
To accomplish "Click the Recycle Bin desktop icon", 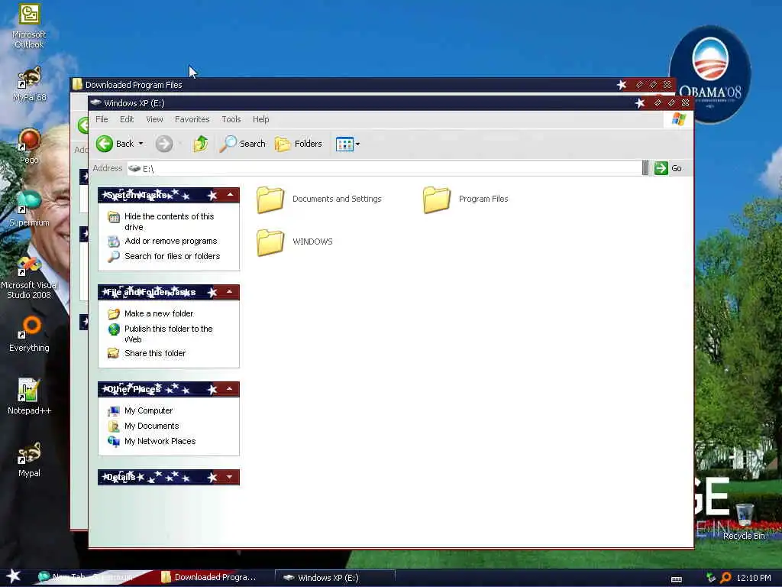I will pos(744,521).
